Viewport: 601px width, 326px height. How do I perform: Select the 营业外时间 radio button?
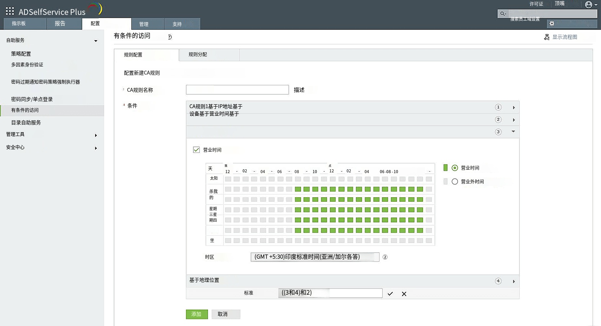click(x=455, y=182)
